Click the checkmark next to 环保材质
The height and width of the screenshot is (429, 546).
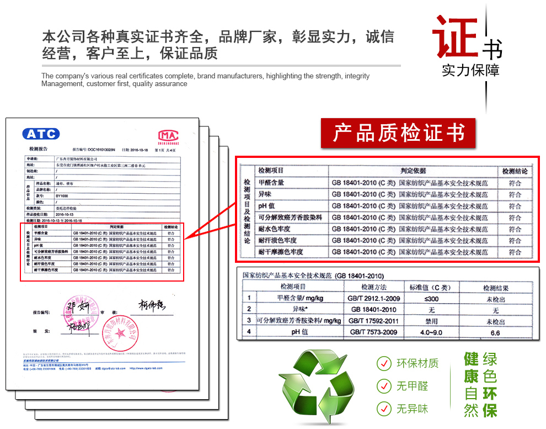[384, 363]
